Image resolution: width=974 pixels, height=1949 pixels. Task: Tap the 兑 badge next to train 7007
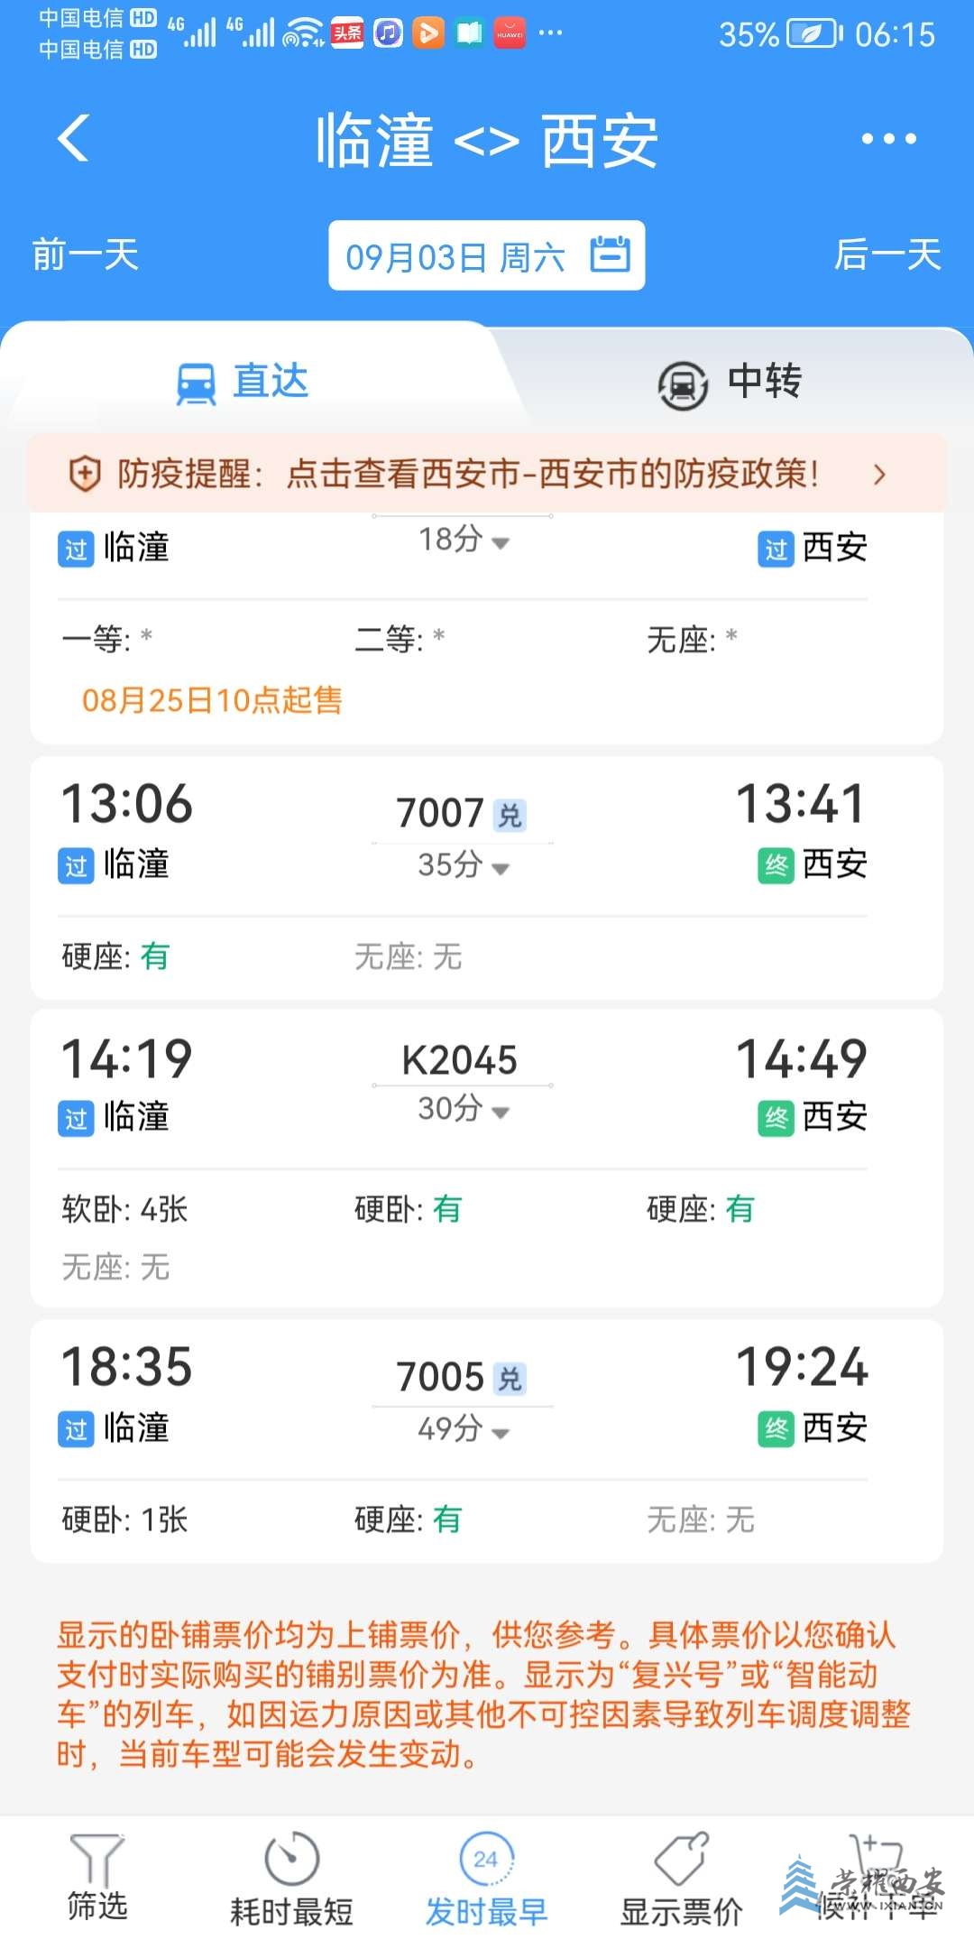510,816
